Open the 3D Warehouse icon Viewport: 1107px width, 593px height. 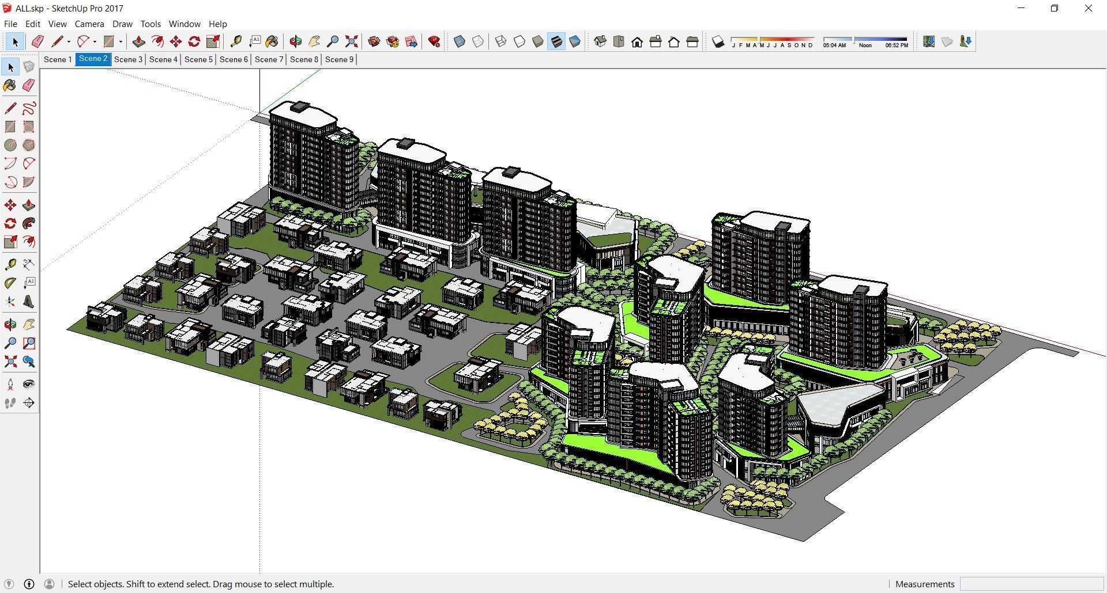pos(374,41)
